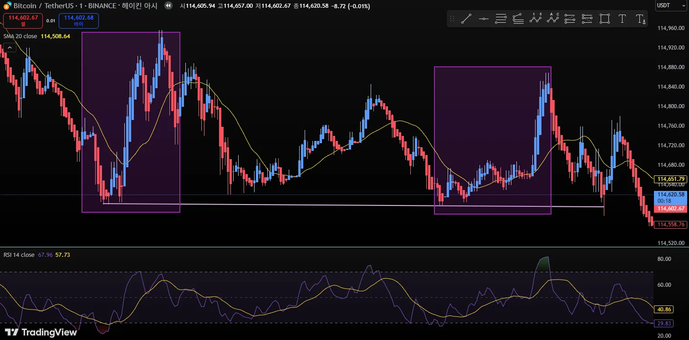Click the change value −8.72 (−0.01%)
This screenshot has width=689, height=340.
(x=351, y=6)
